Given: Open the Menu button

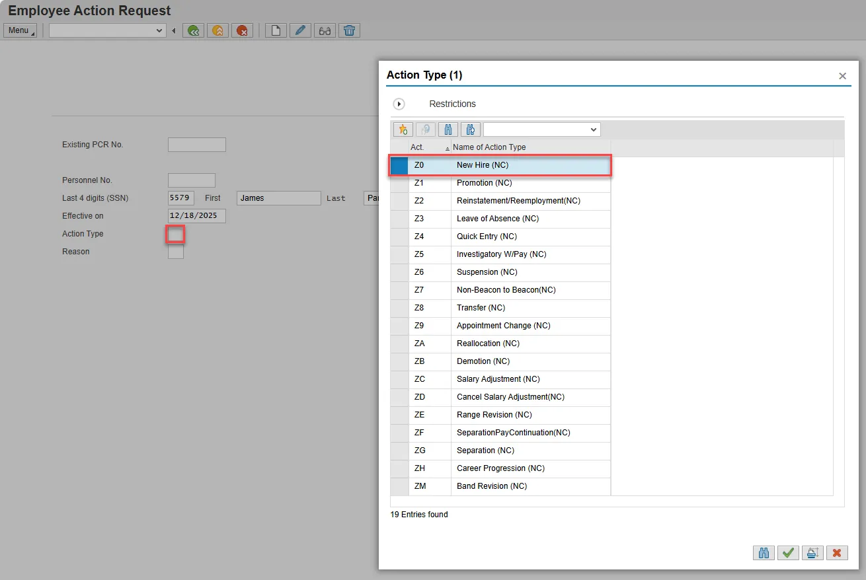Looking at the screenshot, I should coord(20,30).
